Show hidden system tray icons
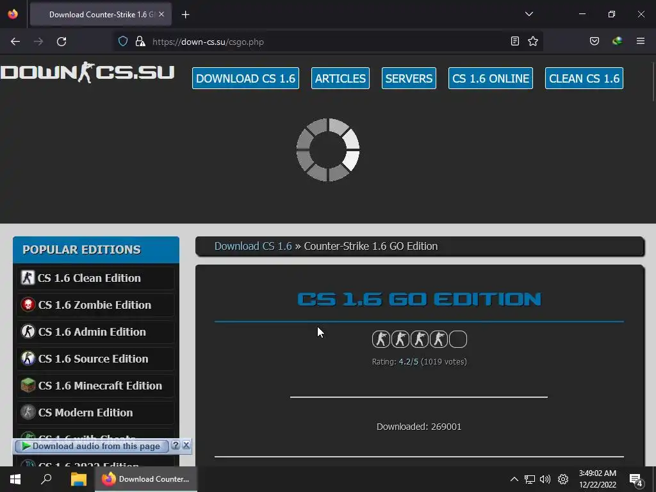 coord(514,479)
